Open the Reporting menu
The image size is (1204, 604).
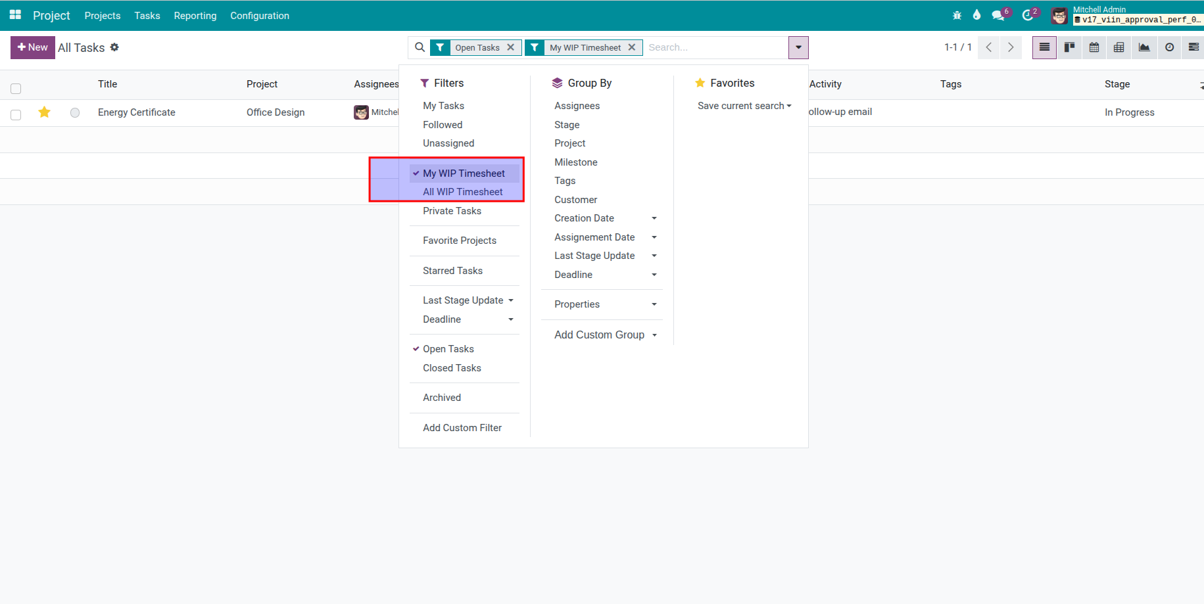[x=195, y=15]
